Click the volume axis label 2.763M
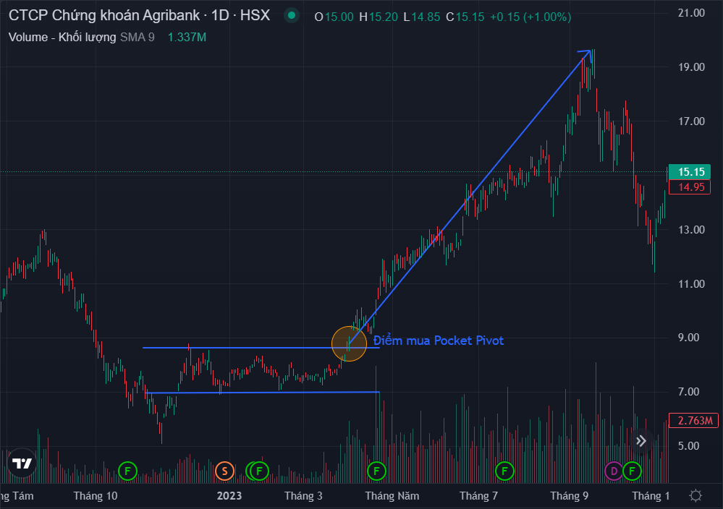The image size is (723, 509). 694,421
